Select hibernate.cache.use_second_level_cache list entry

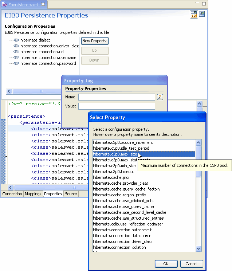[144, 212]
